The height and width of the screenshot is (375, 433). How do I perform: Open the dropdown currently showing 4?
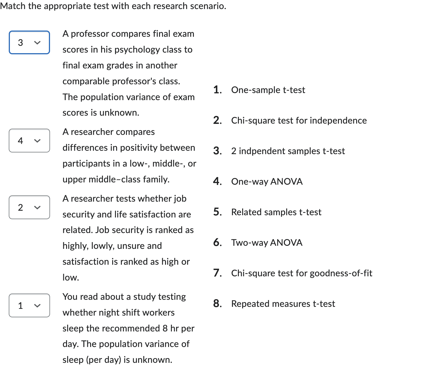[x=29, y=141]
